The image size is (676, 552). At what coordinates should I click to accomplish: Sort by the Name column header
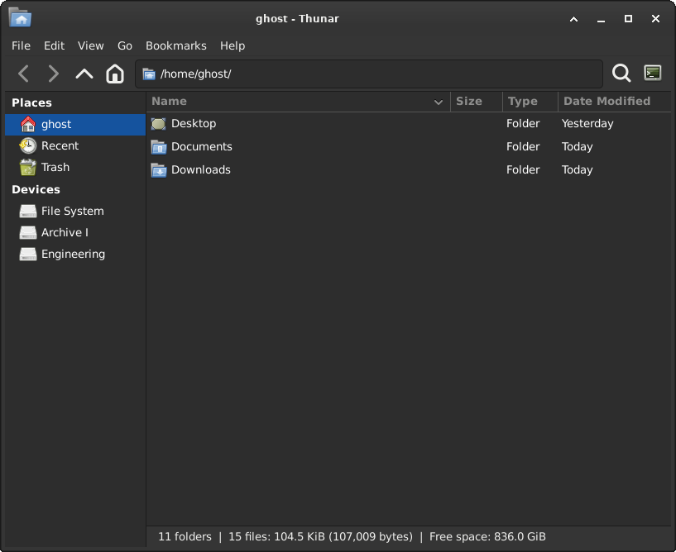[x=298, y=101]
